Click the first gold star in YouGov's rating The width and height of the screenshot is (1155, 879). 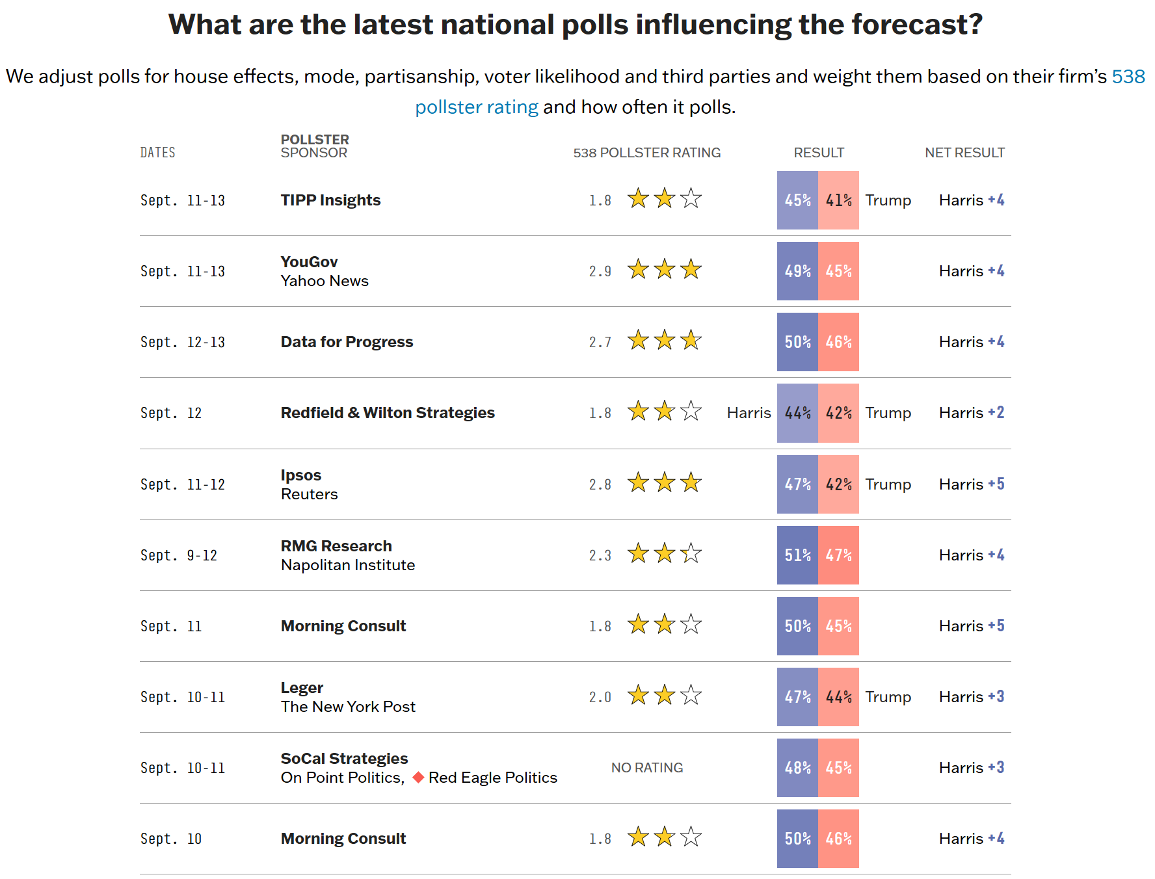coord(638,270)
